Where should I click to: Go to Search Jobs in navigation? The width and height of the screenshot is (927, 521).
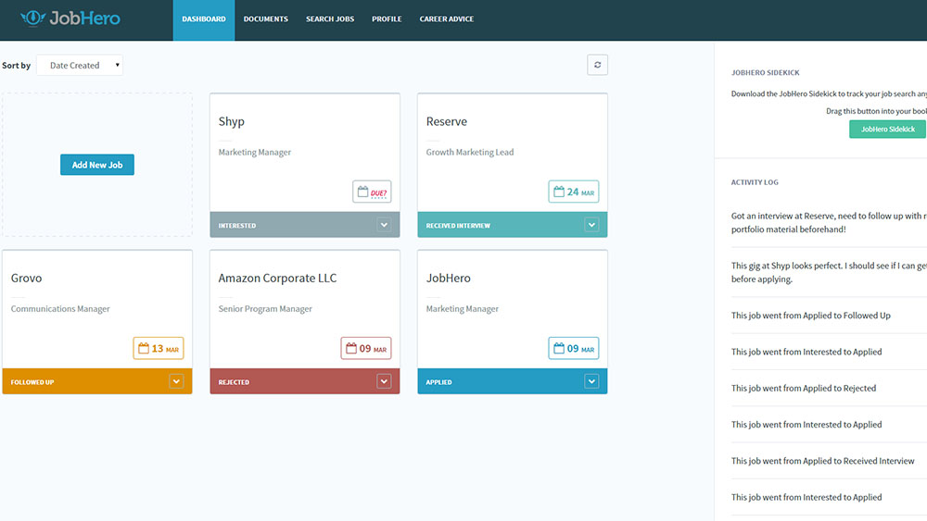pos(332,19)
